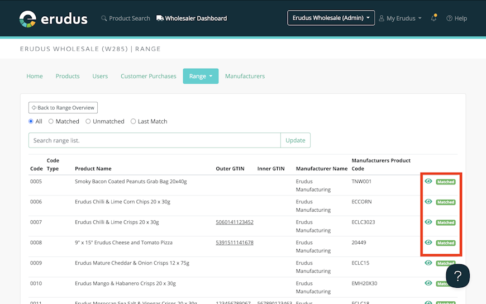Click the Update button
Screen dimensions: 486x304
(295, 140)
